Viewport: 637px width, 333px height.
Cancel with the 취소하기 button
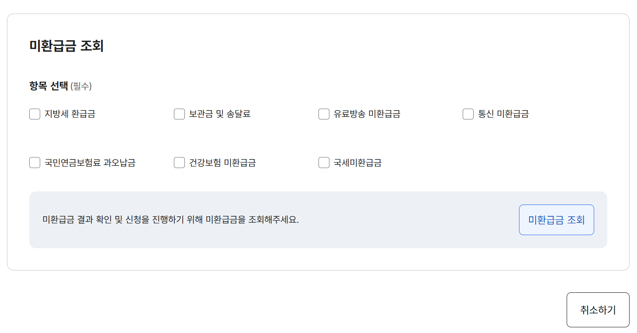point(598,310)
